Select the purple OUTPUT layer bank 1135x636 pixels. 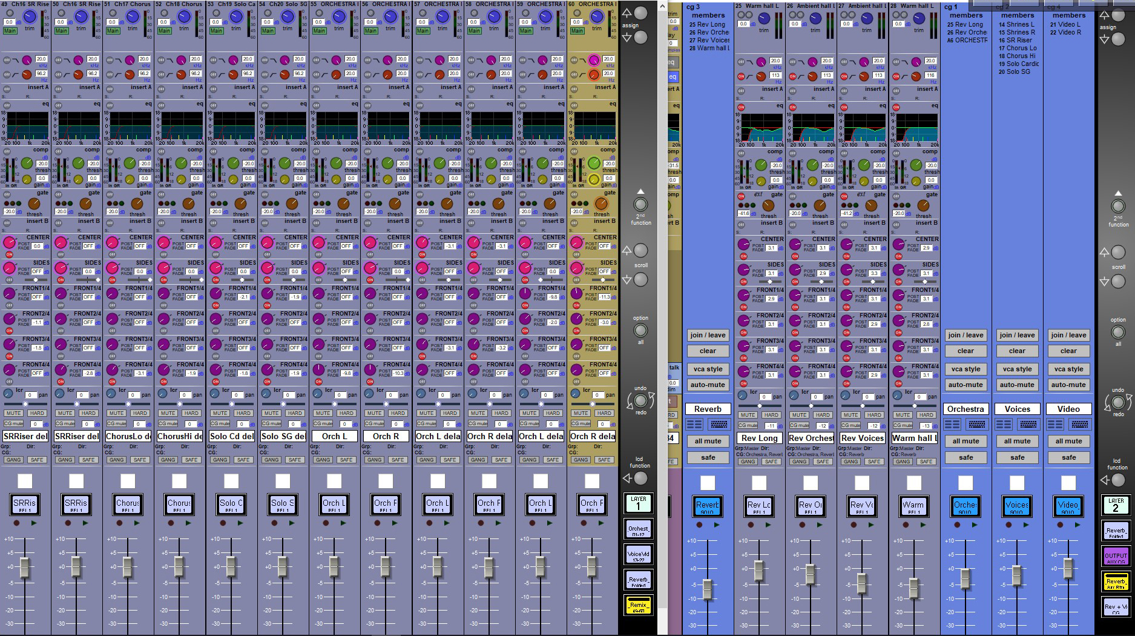tap(1116, 556)
